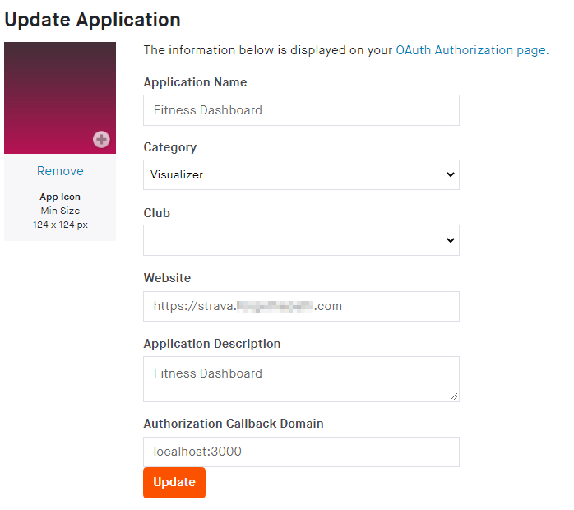Click the description textarea resize handle

(x=454, y=396)
